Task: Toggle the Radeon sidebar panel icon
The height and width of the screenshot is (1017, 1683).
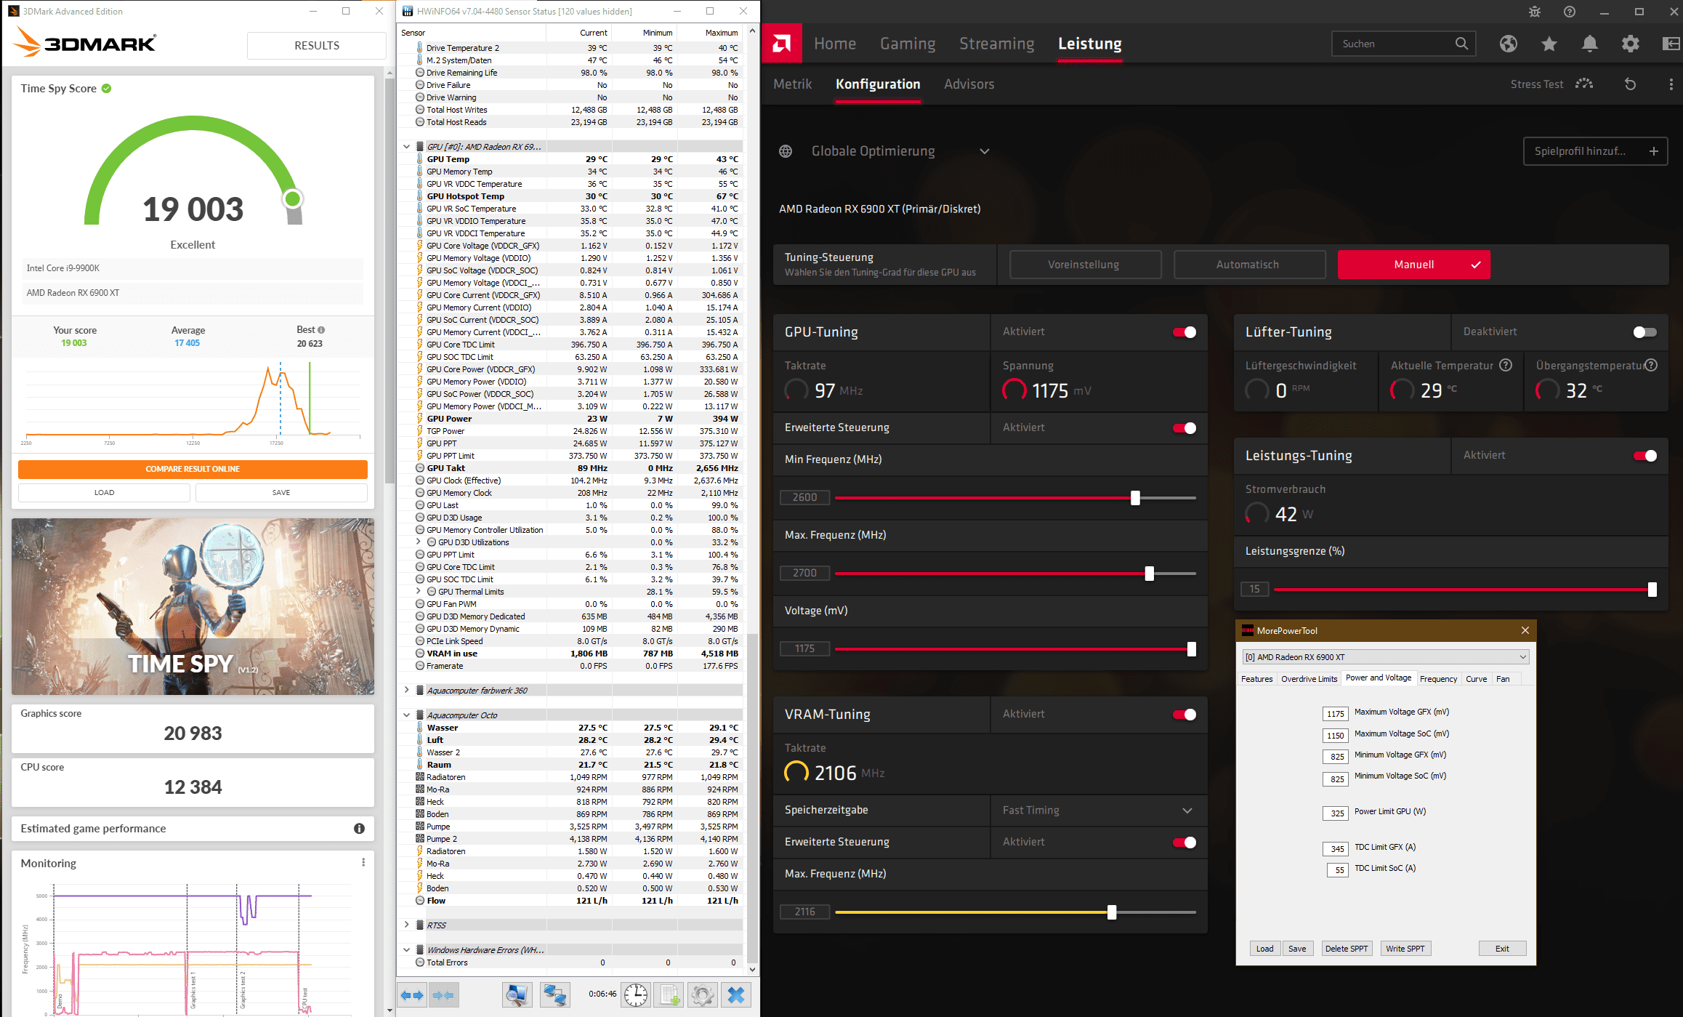Action: click(x=1671, y=44)
